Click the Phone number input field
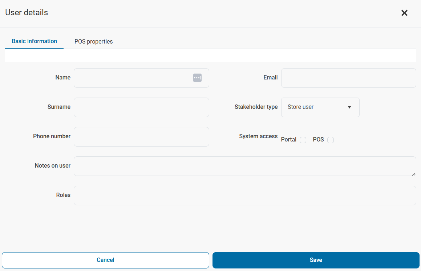This screenshot has height=271, width=421. (141, 137)
